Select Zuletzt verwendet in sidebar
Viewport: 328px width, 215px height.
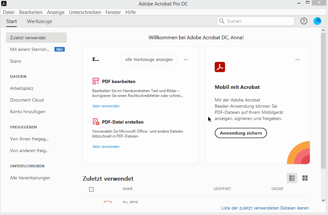[36, 38]
